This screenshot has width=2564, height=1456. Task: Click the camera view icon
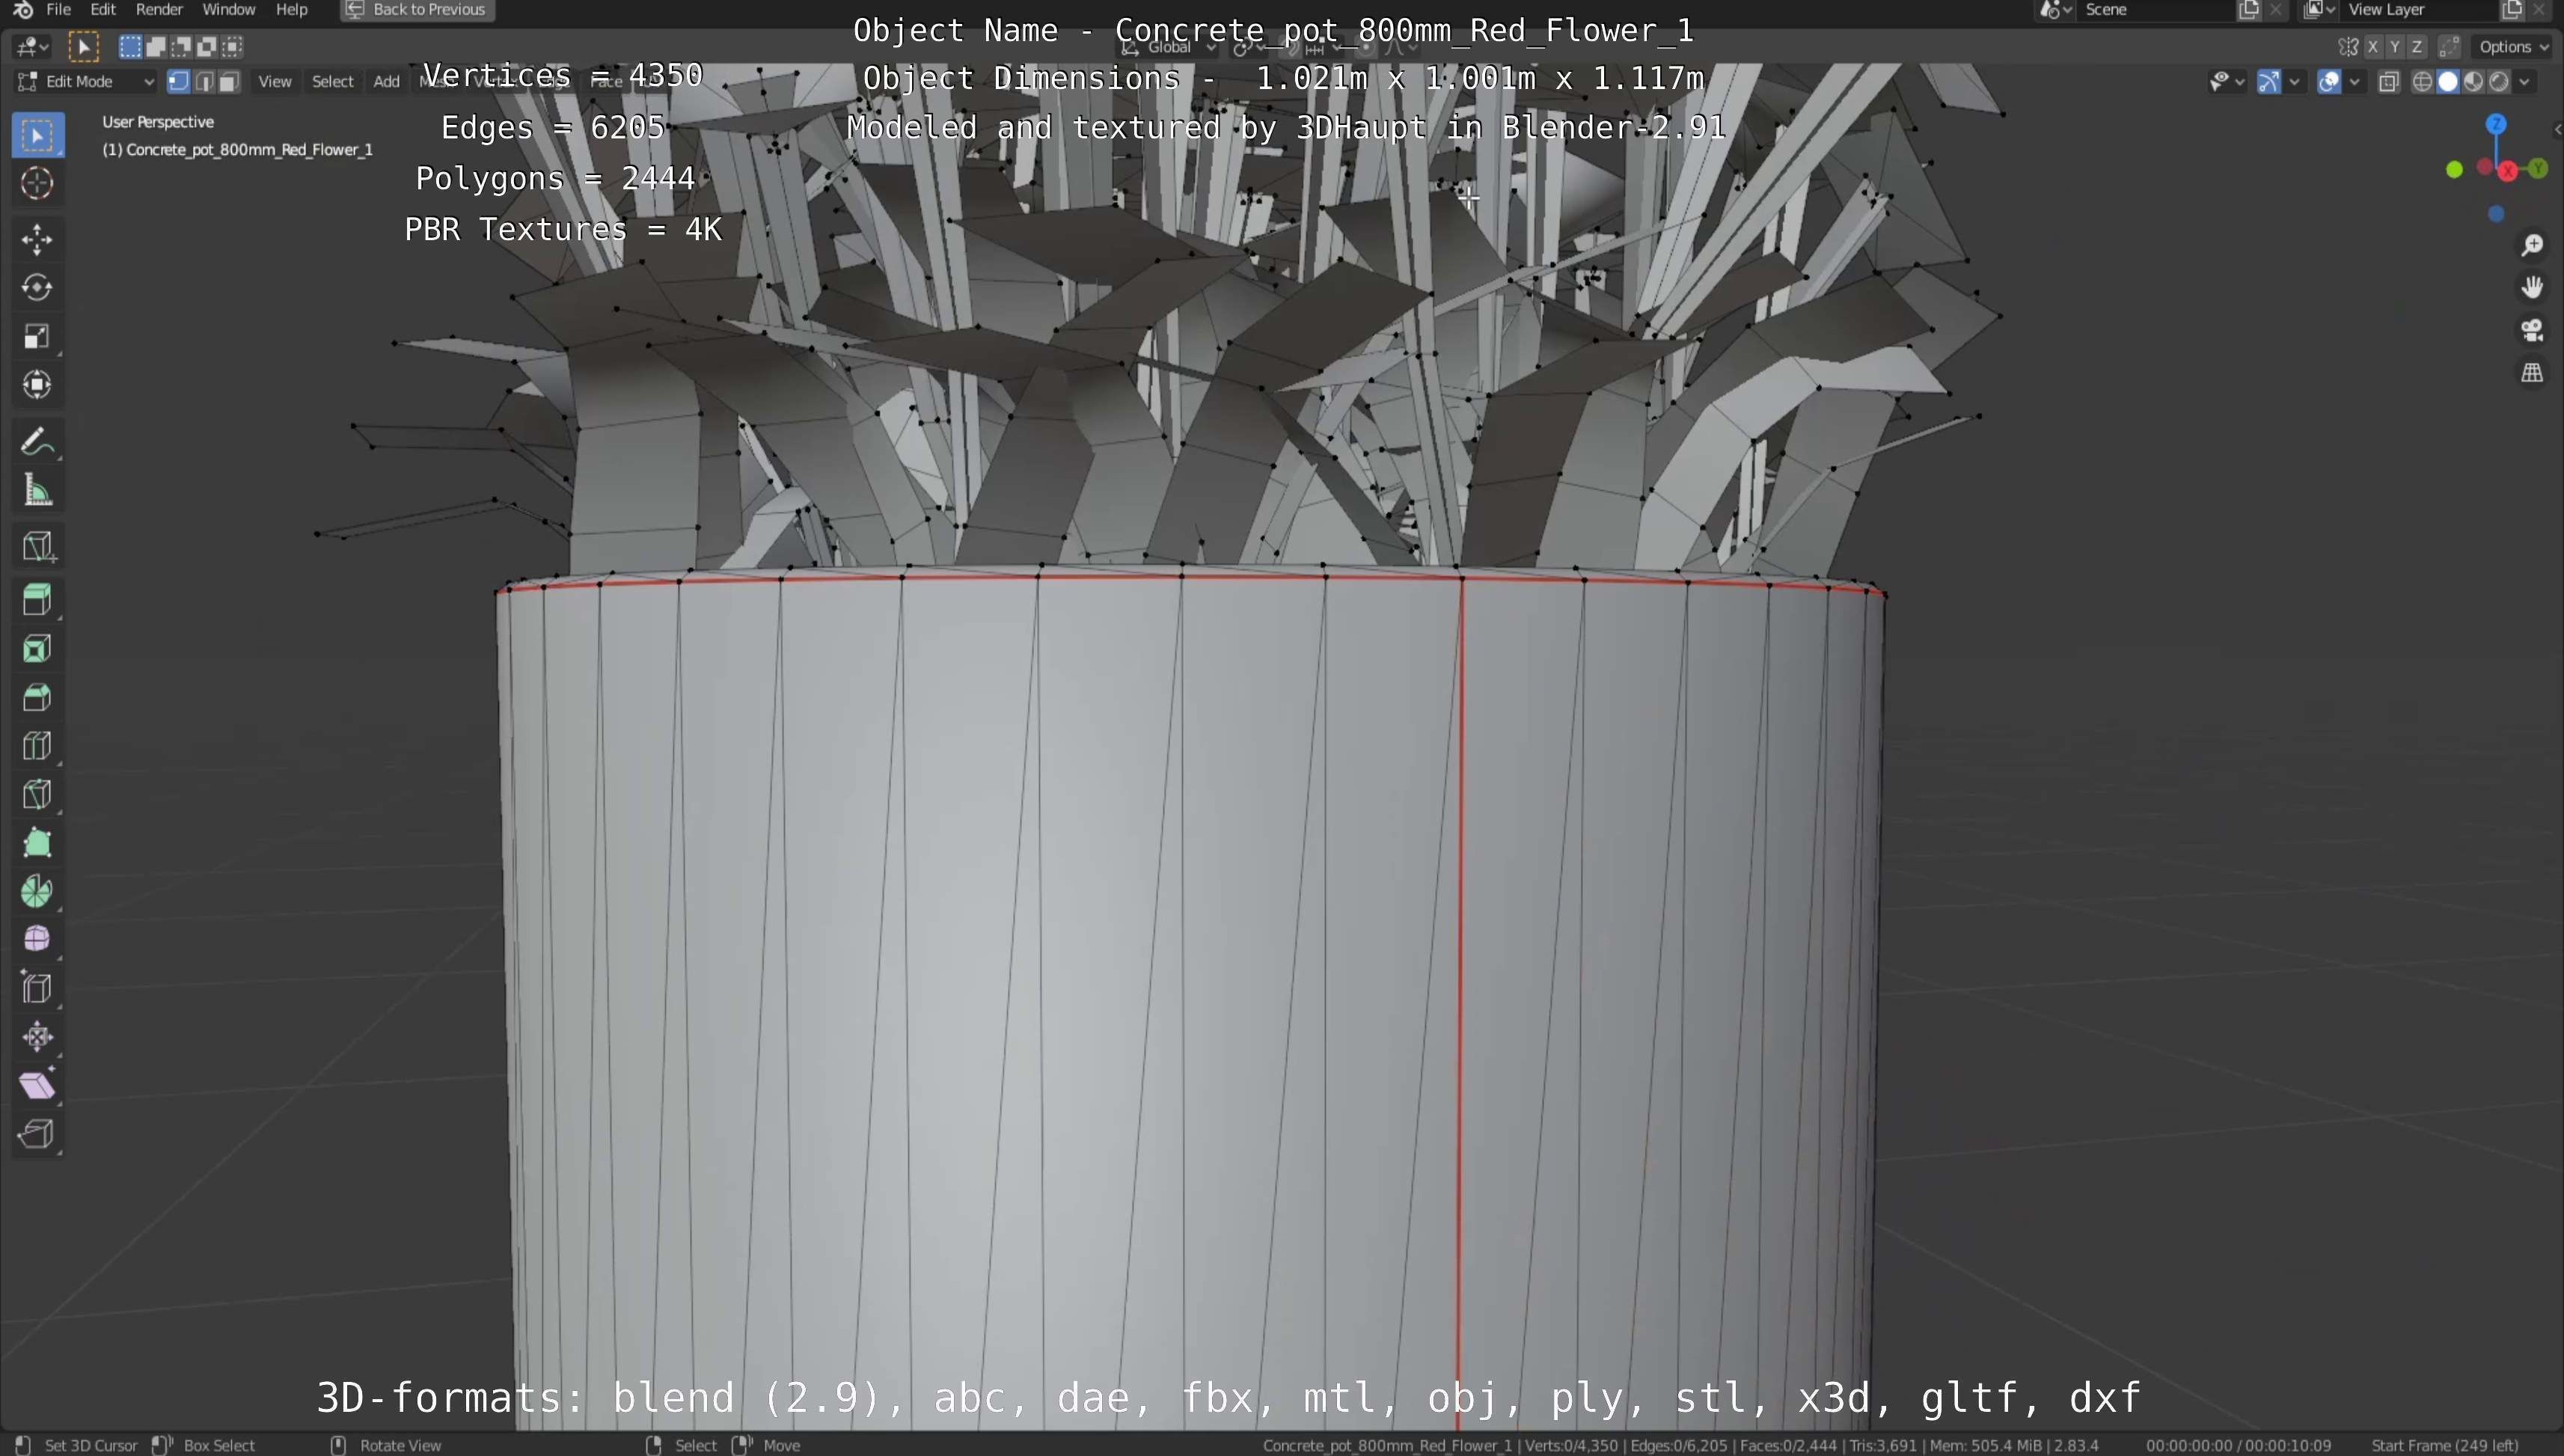tap(2531, 330)
